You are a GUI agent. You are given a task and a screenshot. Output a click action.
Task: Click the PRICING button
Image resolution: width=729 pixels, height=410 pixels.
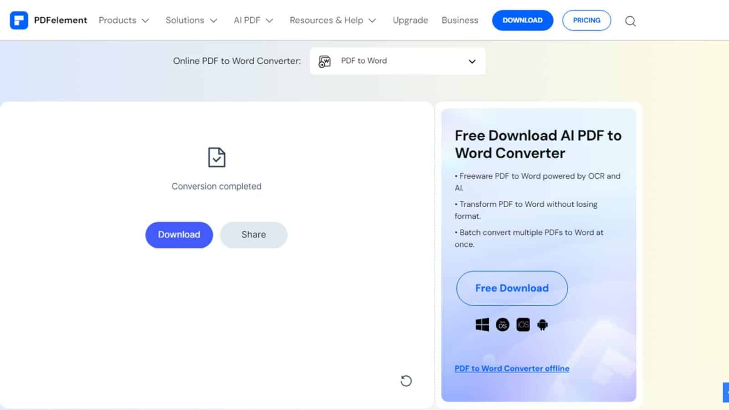pos(586,20)
